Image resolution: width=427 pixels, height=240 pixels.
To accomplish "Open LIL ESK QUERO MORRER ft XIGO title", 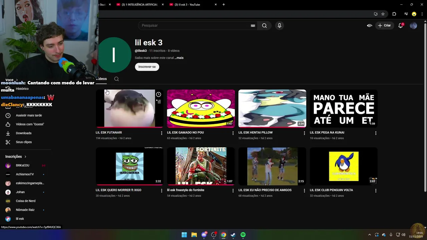I will (118, 190).
